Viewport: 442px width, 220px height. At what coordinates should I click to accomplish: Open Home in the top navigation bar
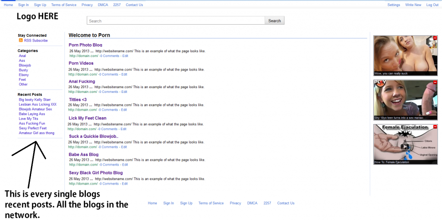click(x=8, y=5)
